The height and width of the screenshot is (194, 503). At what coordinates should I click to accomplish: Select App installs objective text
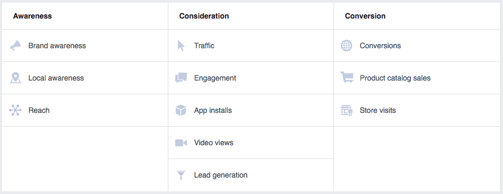213,110
